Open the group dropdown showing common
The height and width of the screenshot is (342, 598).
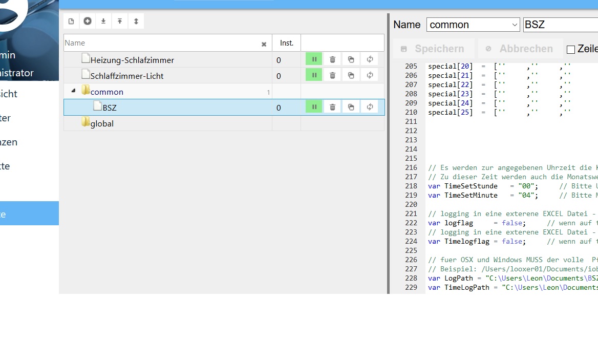[x=473, y=25]
